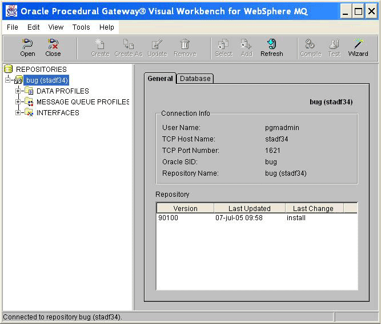The width and height of the screenshot is (381, 324).
Task: Expand the MESSAGE QUEUE PROFILES node
Action: (18, 102)
